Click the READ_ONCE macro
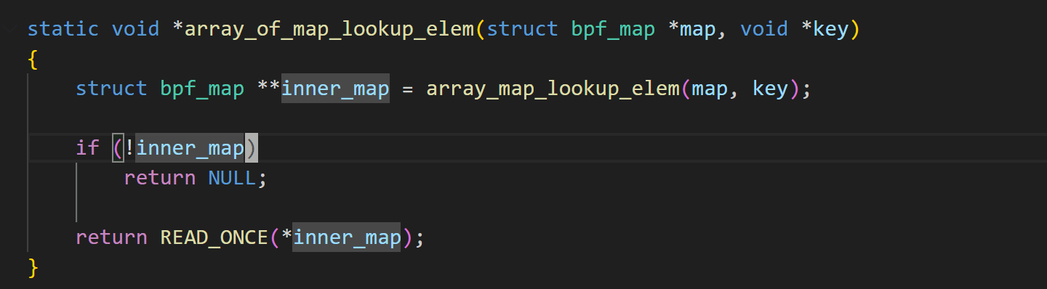The image size is (1047, 289). pos(214,237)
